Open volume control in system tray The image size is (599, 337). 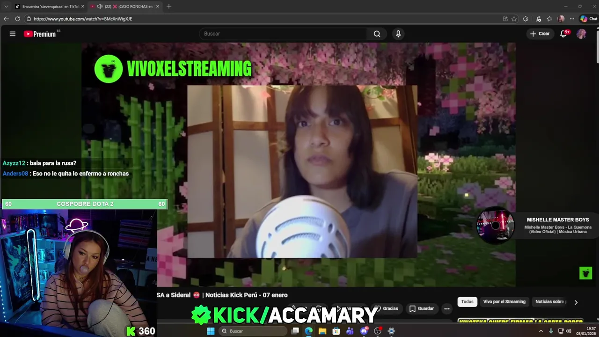point(569,331)
